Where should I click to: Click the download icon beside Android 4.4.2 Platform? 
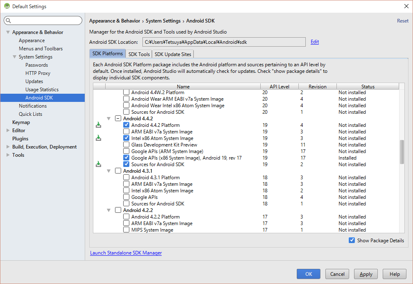pyautogui.click(x=98, y=125)
